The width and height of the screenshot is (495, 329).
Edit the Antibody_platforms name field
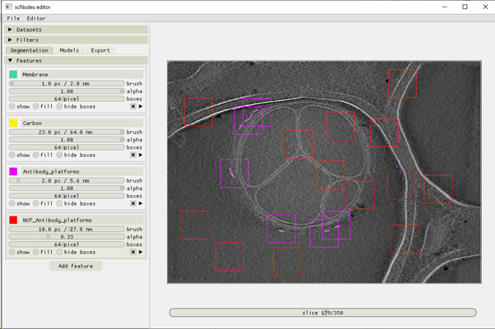click(x=82, y=171)
